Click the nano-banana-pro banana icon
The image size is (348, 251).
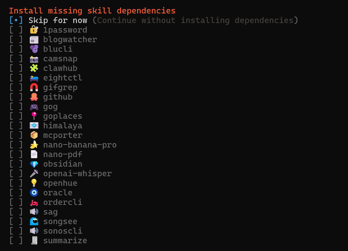coord(34,145)
